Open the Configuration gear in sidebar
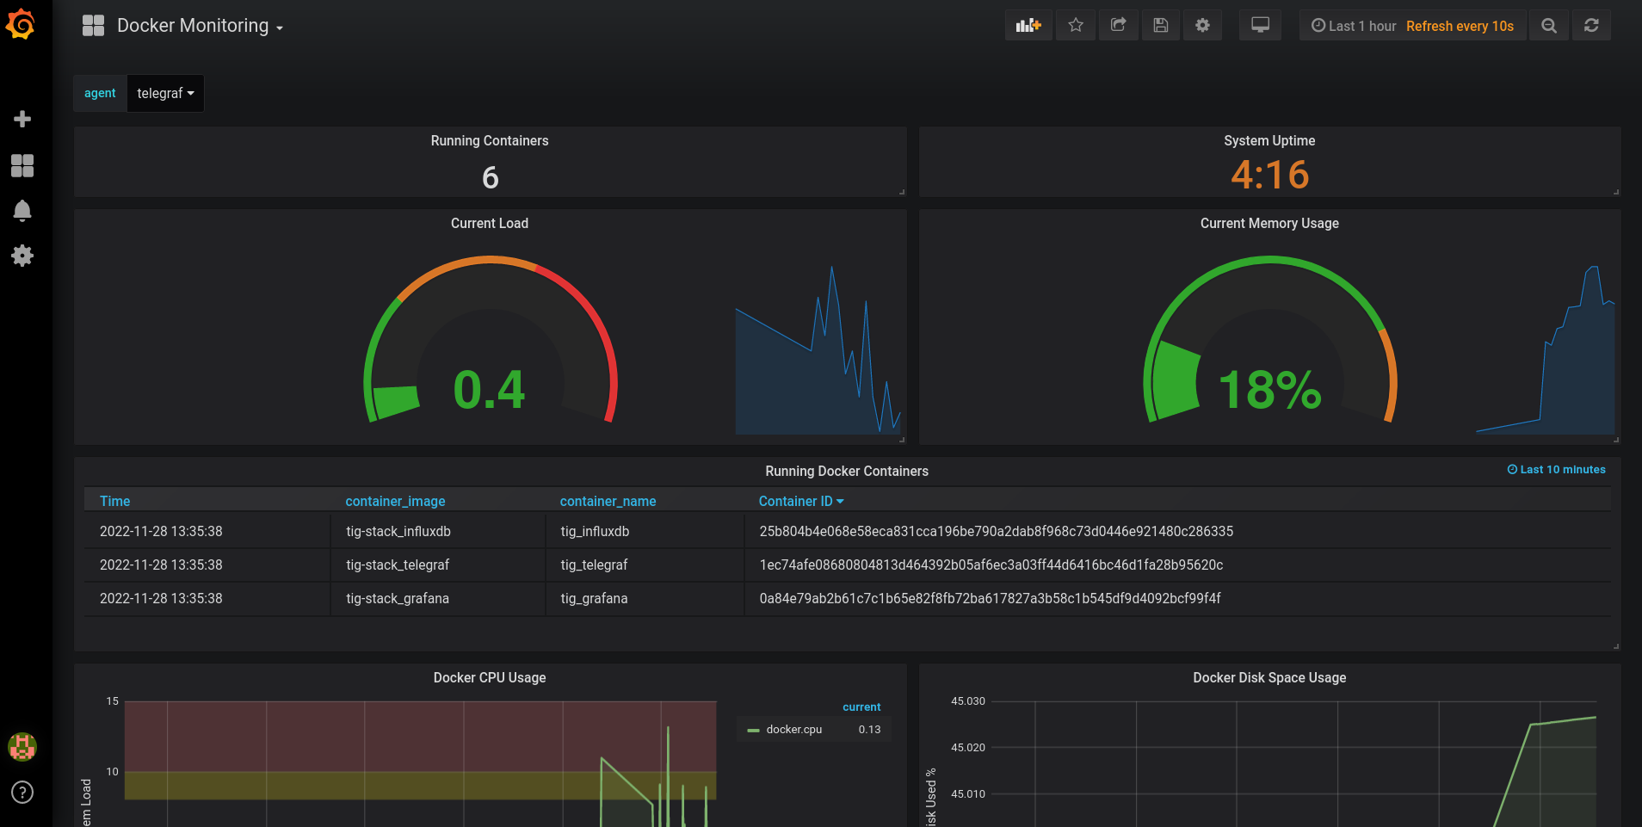 22,256
